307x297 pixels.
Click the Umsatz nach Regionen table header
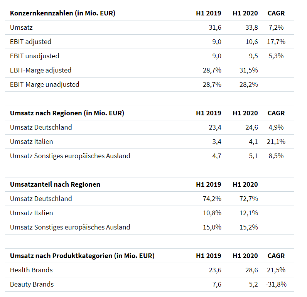pyautogui.click(x=67, y=113)
